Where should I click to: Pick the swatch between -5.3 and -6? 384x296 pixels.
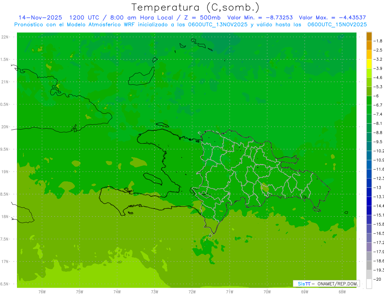click(369, 91)
